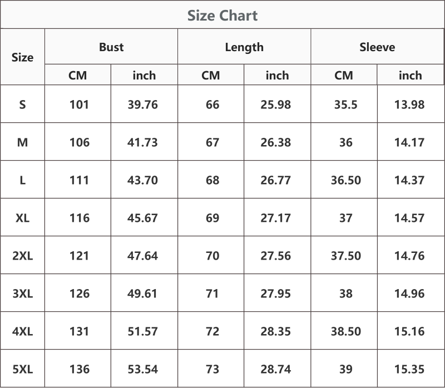Select the S size row label

click(x=22, y=105)
